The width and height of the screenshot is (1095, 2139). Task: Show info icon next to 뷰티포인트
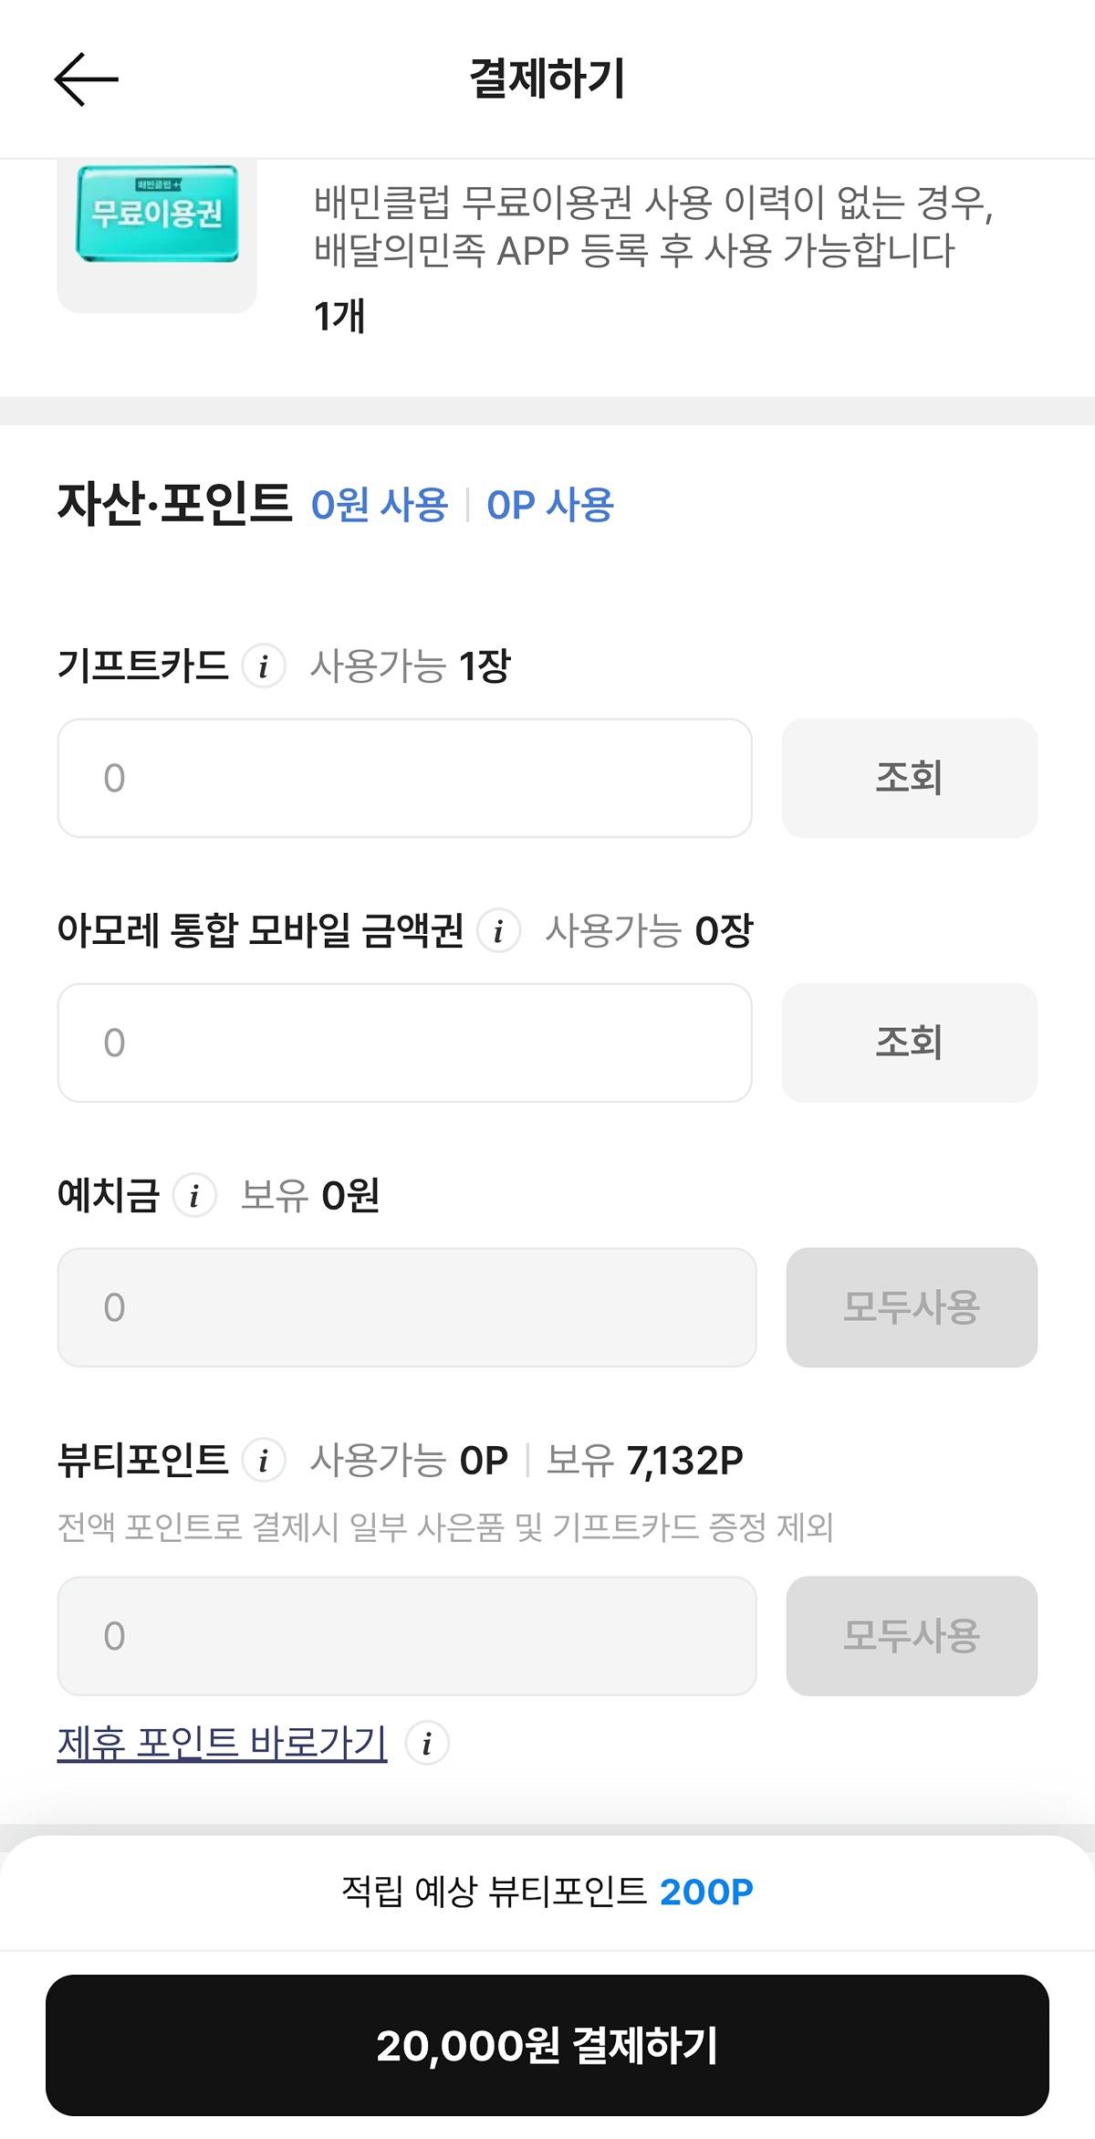[x=264, y=1461]
